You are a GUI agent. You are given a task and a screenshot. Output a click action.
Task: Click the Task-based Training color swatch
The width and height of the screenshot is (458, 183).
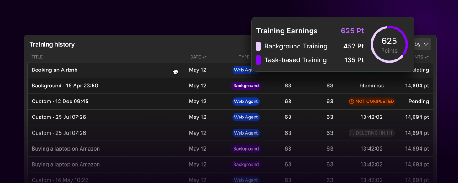pos(258,60)
